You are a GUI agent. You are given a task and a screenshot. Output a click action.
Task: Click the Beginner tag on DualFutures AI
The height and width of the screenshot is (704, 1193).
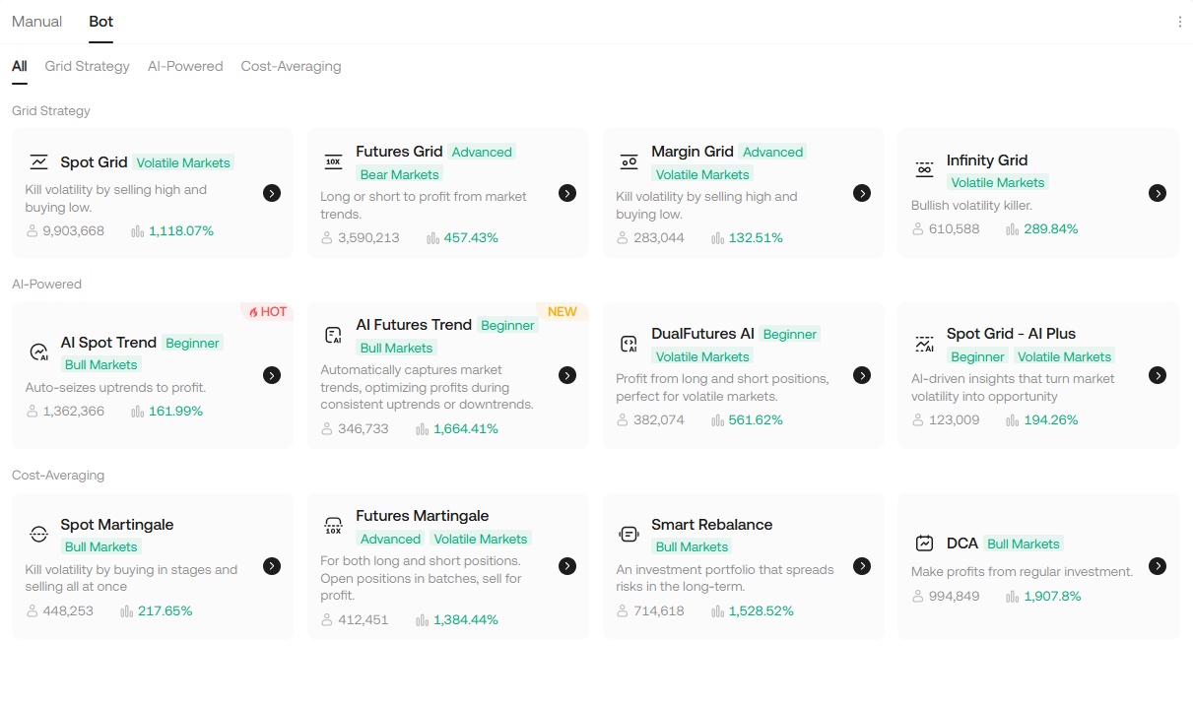(790, 334)
